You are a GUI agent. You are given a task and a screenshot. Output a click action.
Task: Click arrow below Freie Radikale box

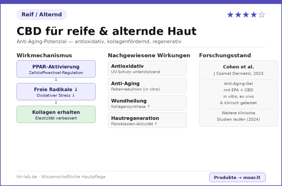[56, 102]
